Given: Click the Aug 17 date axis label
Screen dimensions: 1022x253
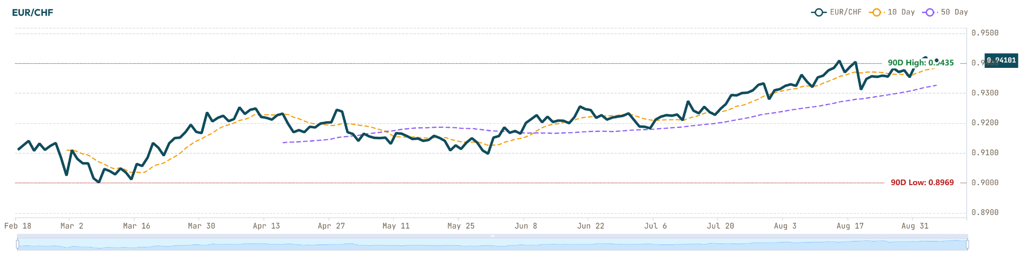Looking at the screenshot, I should click(850, 226).
